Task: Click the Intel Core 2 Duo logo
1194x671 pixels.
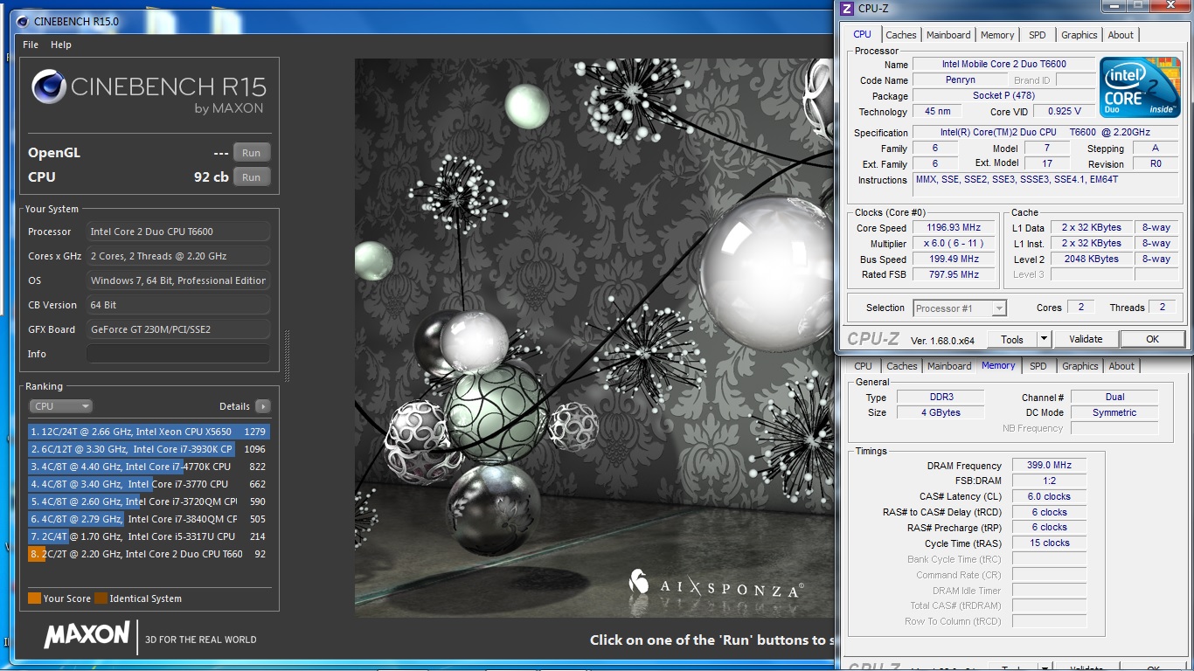Action: [1139, 87]
